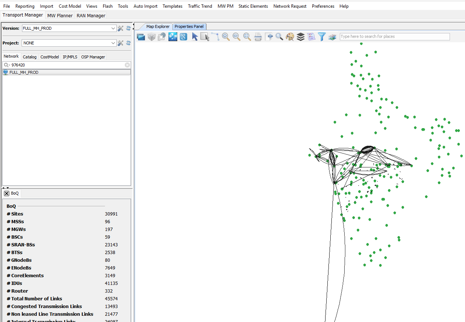Refresh the Project with the arrows icon
Screen dimensions: 465x322
tap(128, 43)
